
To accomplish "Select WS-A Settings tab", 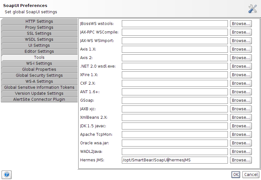I will click(x=39, y=81).
